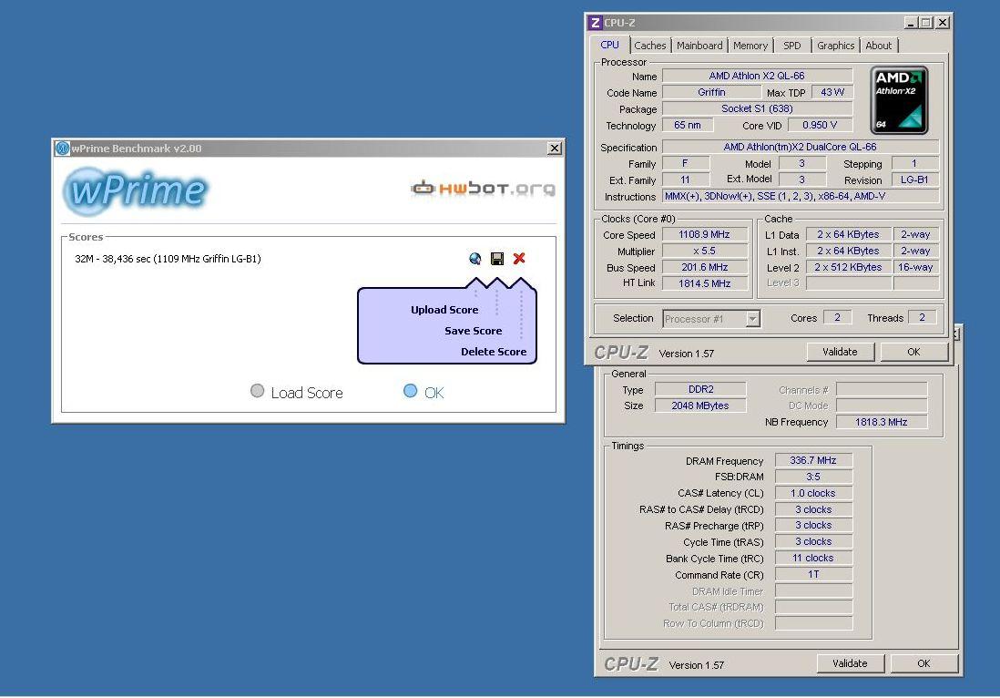Click the memory Size value 2048 MBytes
The height and width of the screenshot is (698, 1000).
pyautogui.click(x=701, y=405)
